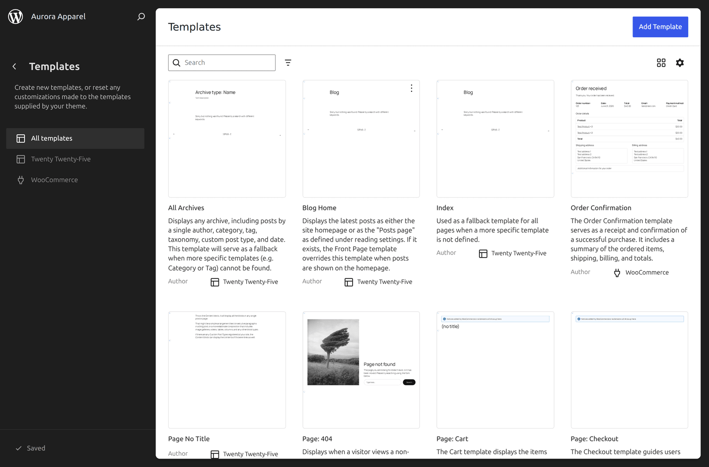Click the Add Template button
The image size is (709, 467).
pyautogui.click(x=660, y=27)
